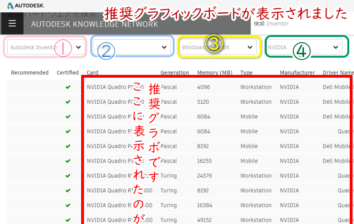The width and height of the screenshot is (354, 224).
Task: Click manufacturer NVIDIA in the 16384 row
Action: [x=289, y=206]
